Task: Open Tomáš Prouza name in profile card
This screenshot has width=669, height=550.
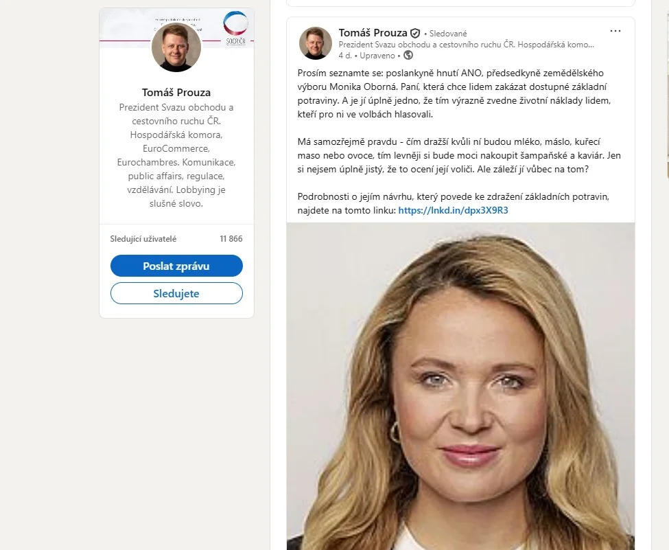Action: point(176,92)
